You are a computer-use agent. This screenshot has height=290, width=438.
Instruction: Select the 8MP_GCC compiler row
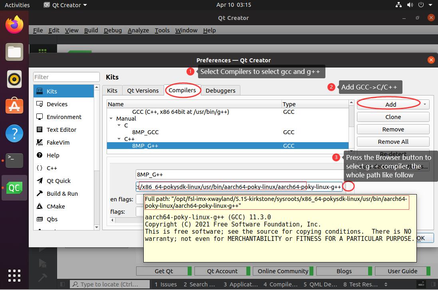coord(228,132)
